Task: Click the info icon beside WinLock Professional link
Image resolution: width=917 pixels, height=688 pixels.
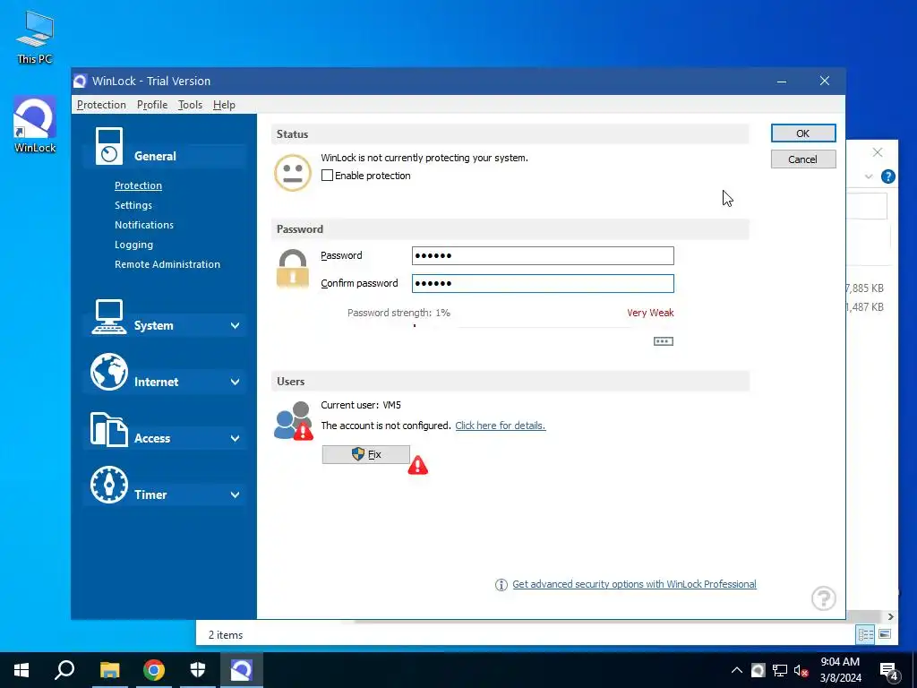Action: 501,584
